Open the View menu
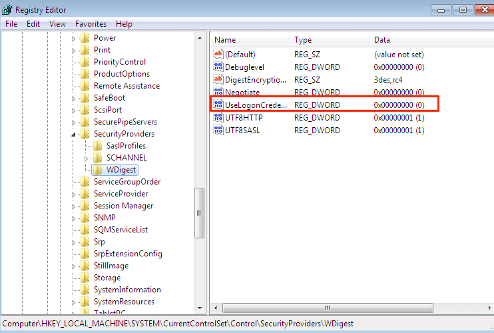The width and height of the screenshot is (494, 333). coord(57,24)
